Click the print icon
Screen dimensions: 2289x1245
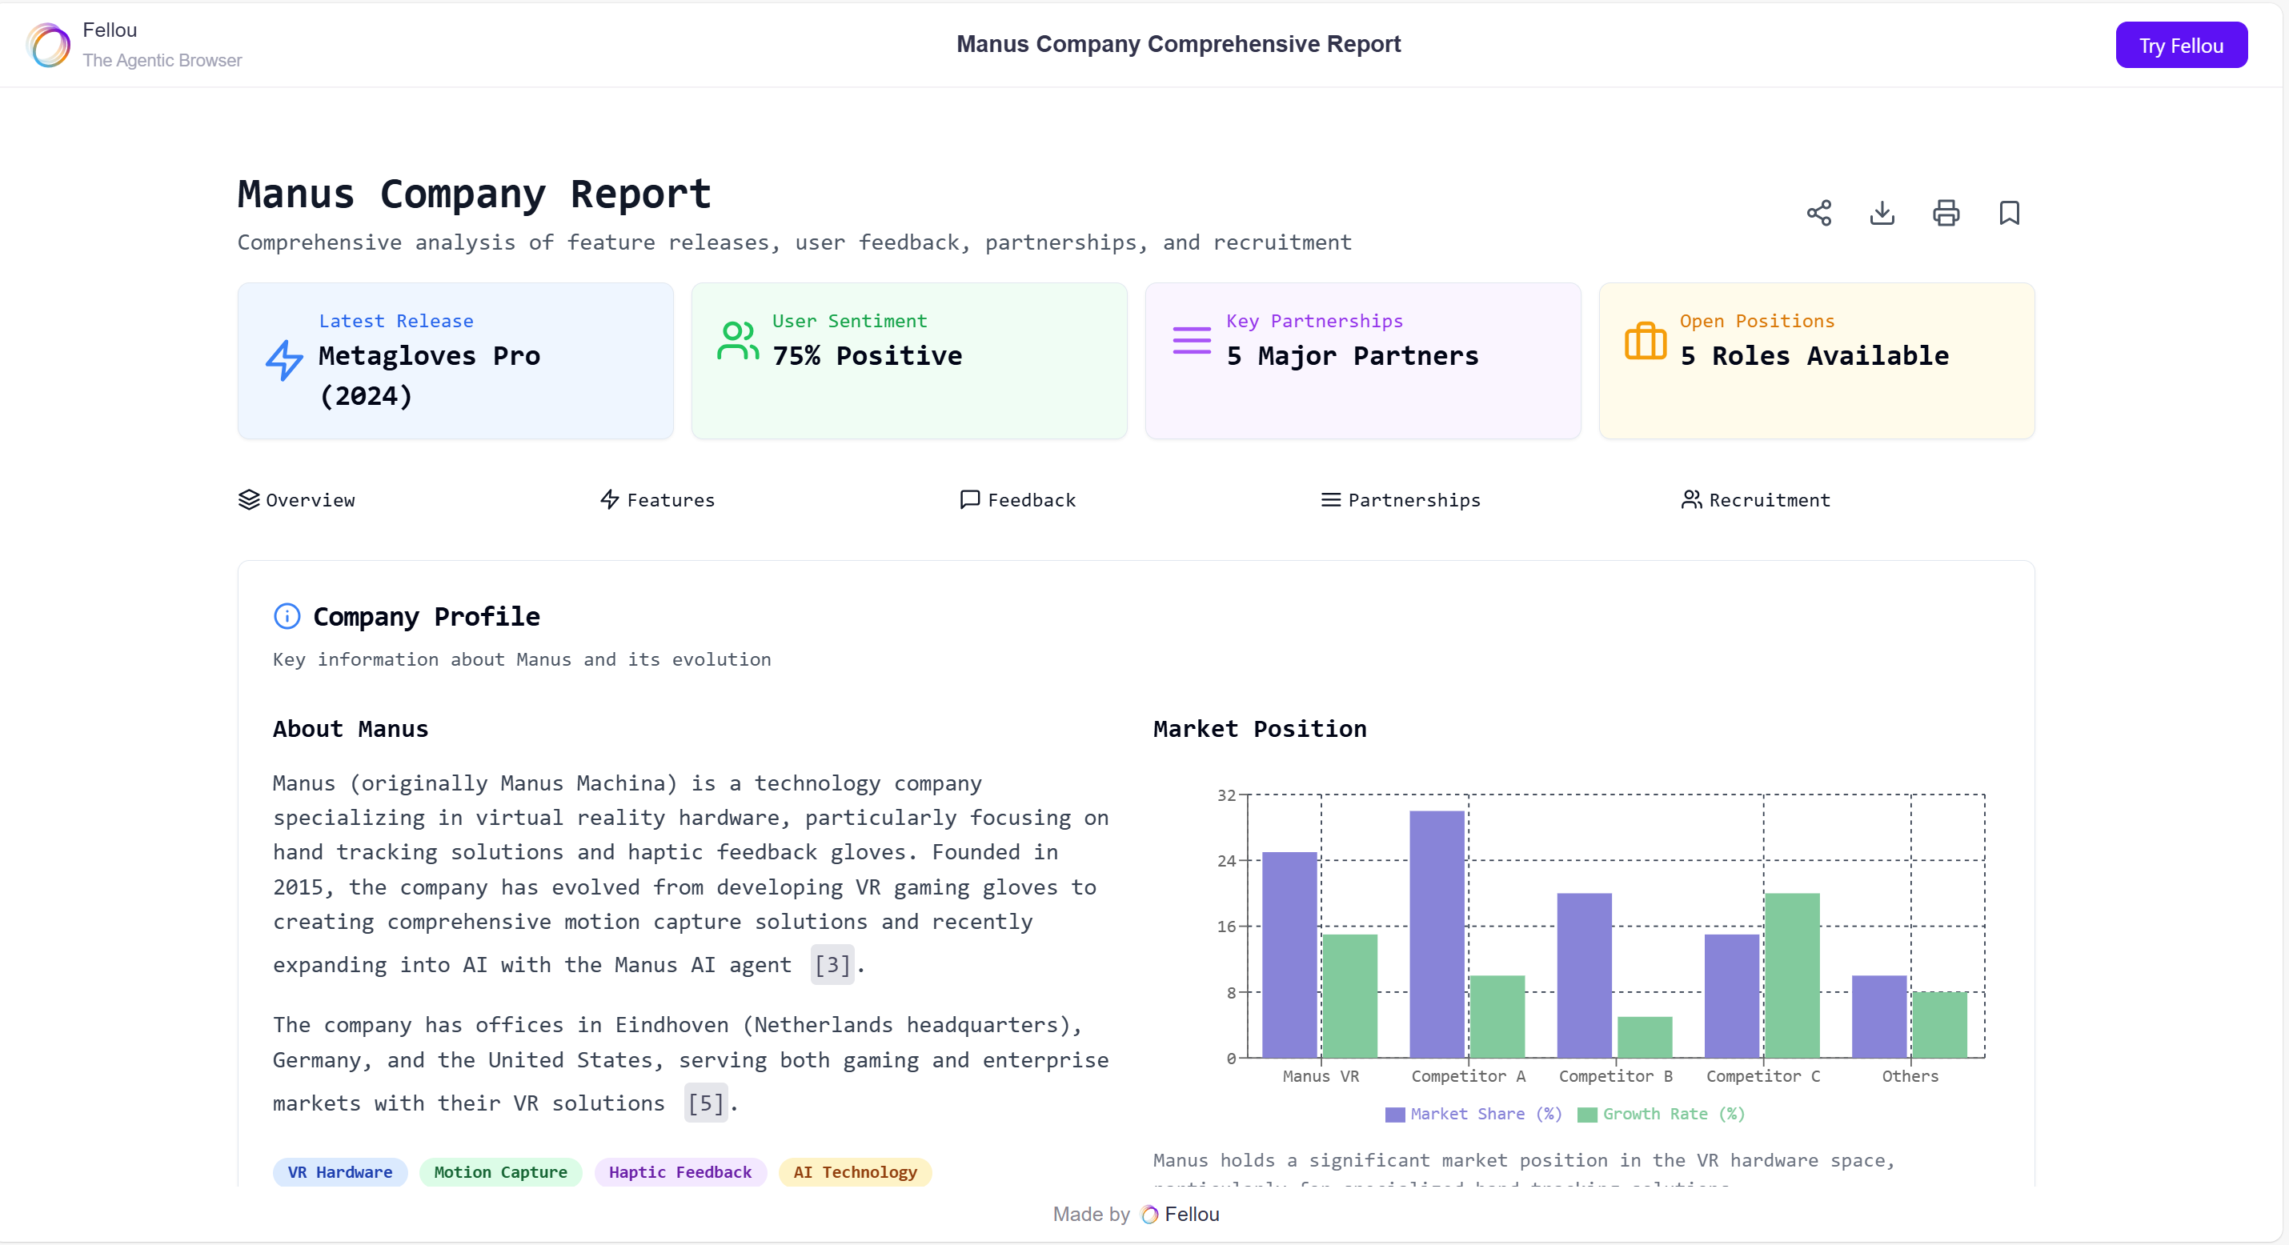(x=1945, y=214)
